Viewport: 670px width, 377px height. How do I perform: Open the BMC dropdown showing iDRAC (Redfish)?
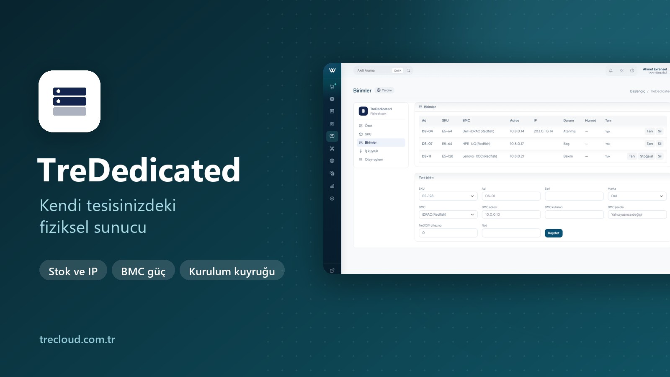(x=448, y=214)
